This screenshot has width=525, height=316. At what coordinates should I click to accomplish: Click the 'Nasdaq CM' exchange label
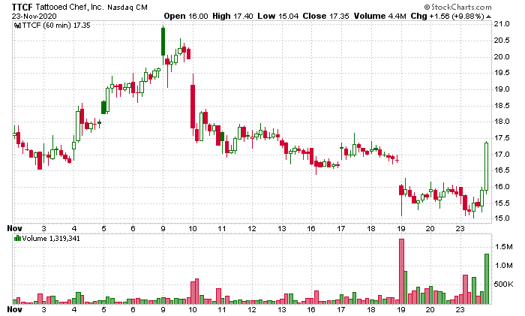point(127,7)
